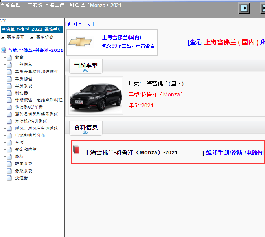
Task: Click page icon next to 制动器
Action: [x=9, y=93]
